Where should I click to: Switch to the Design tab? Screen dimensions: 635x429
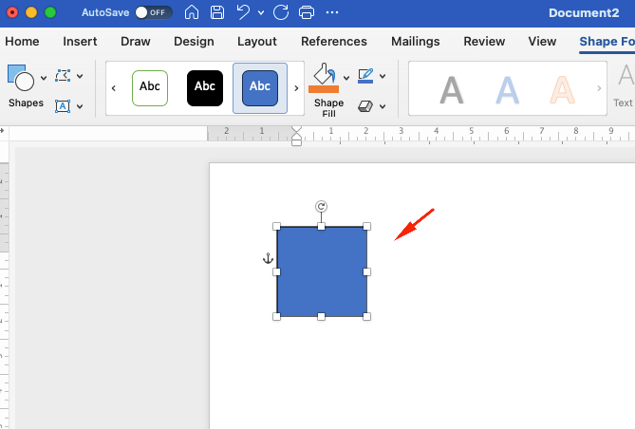[x=194, y=42]
